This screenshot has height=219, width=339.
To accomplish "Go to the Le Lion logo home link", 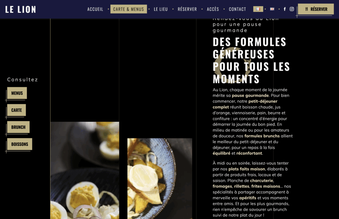I will pos(21,9).
